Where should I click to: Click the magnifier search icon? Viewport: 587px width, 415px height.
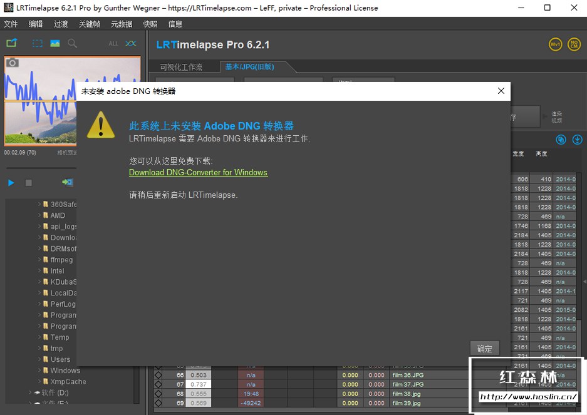pyautogui.click(x=72, y=43)
